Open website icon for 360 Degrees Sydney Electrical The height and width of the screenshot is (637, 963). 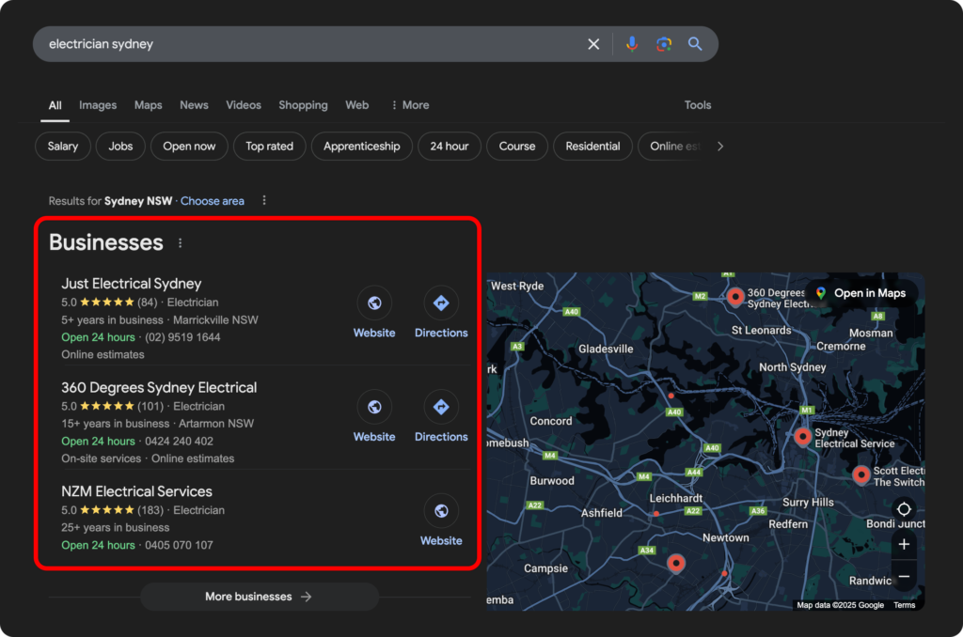click(x=374, y=407)
